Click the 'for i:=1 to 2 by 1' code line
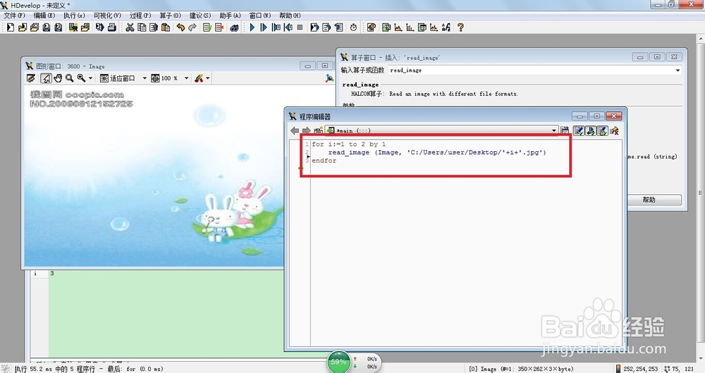Screen dimensions: 705x373 pos(349,144)
